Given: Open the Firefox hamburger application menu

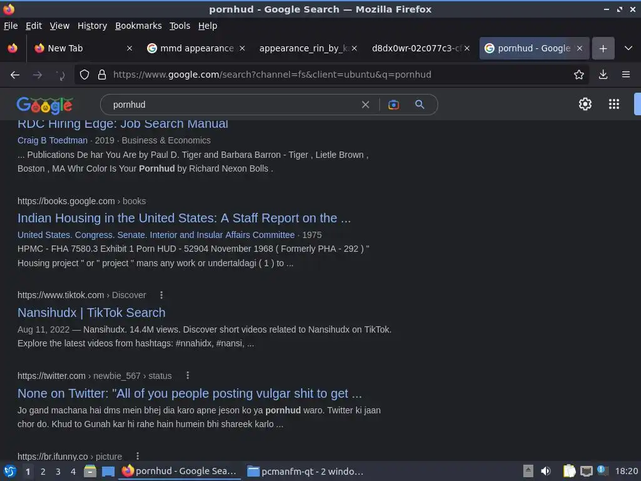Looking at the screenshot, I should pos(626,75).
